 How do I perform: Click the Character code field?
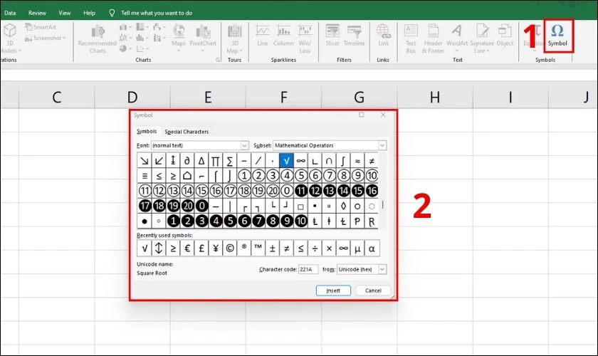[308, 269]
